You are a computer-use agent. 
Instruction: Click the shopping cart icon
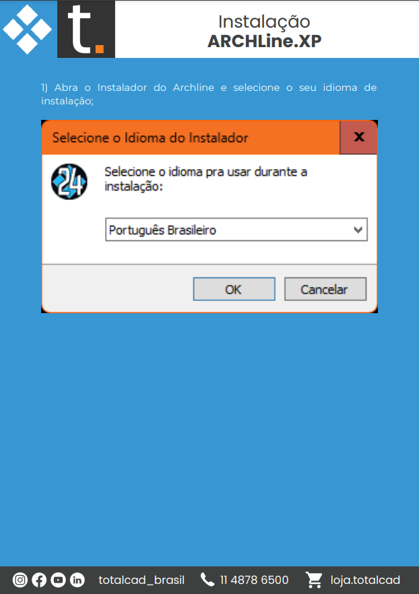pos(314,580)
